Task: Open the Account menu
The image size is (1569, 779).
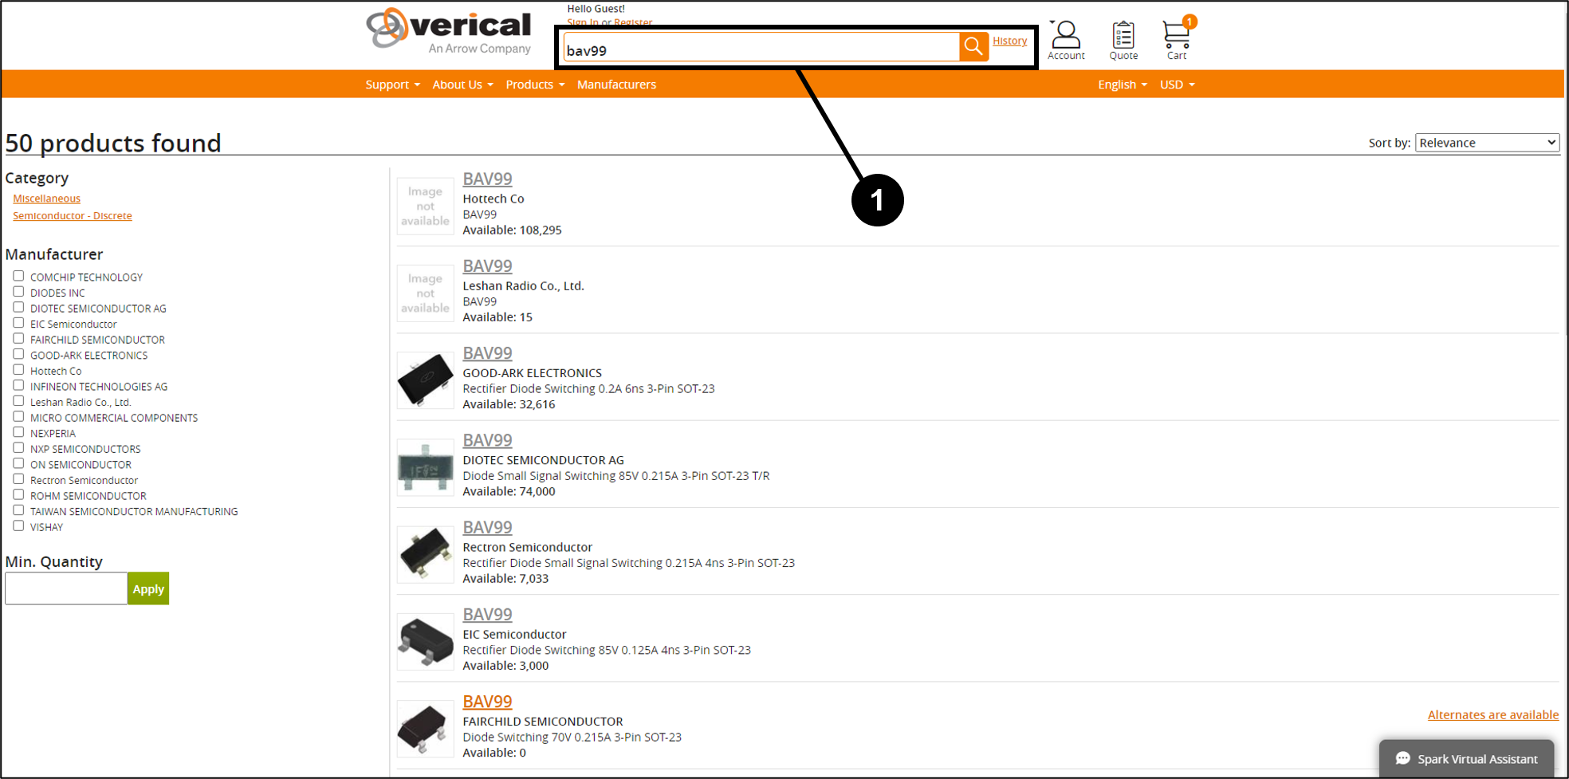Action: tap(1066, 36)
